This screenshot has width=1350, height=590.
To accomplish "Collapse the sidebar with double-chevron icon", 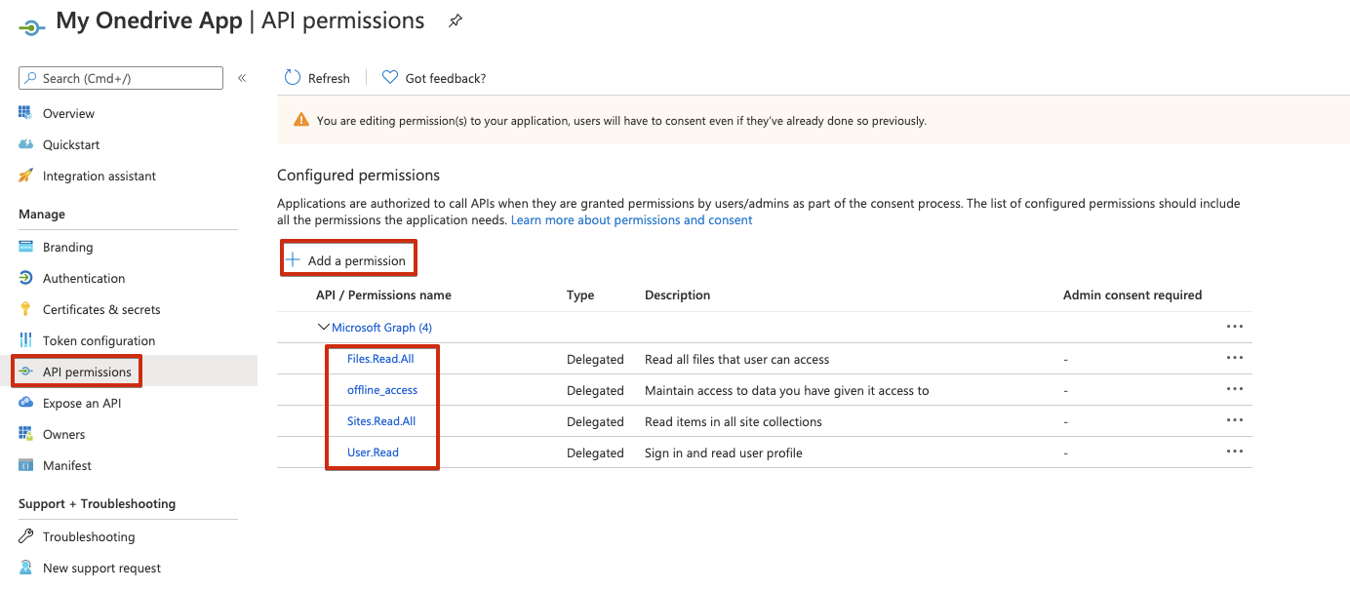I will tap(242, 78).
